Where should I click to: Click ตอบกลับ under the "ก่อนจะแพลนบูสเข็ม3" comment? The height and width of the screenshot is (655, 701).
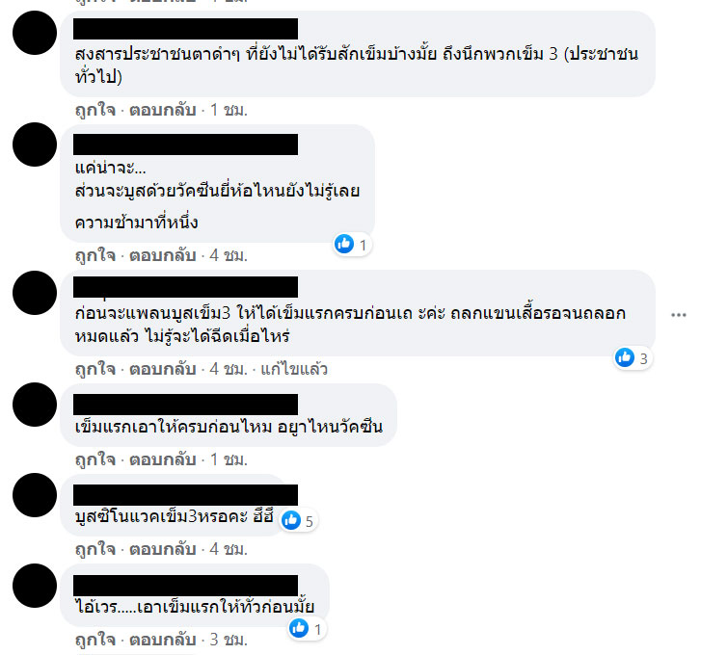pos(163,369)
